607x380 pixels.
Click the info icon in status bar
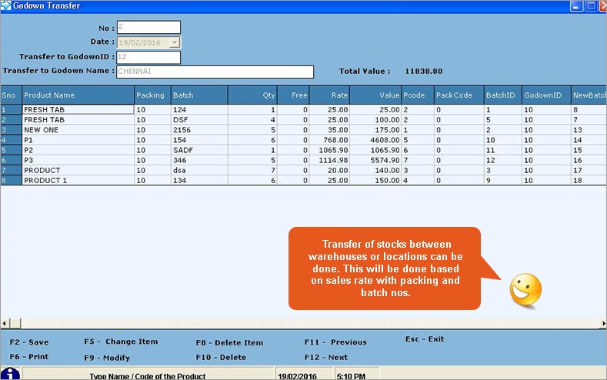[11, 374]
